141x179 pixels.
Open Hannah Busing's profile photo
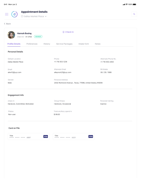click(11, 35)
